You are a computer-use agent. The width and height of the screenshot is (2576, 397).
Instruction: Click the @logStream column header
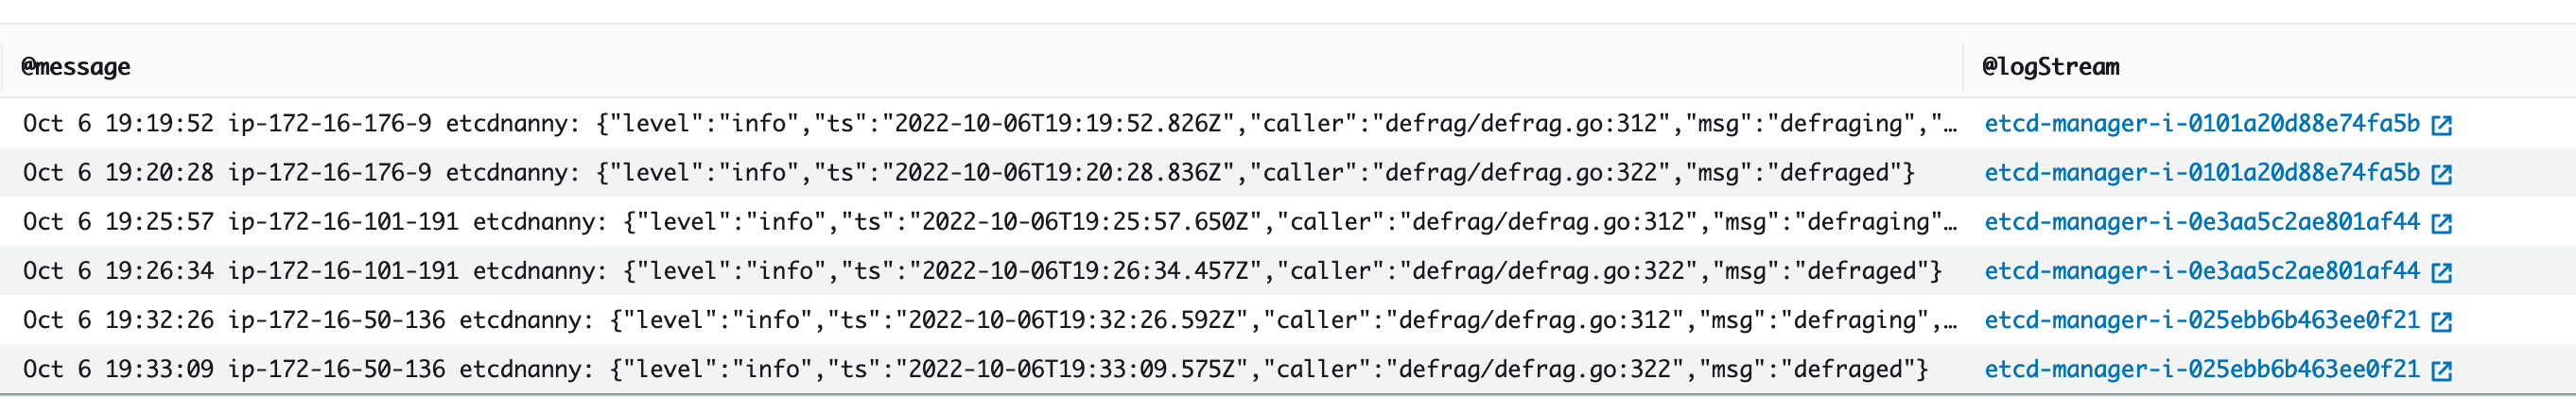(2050, 67)
